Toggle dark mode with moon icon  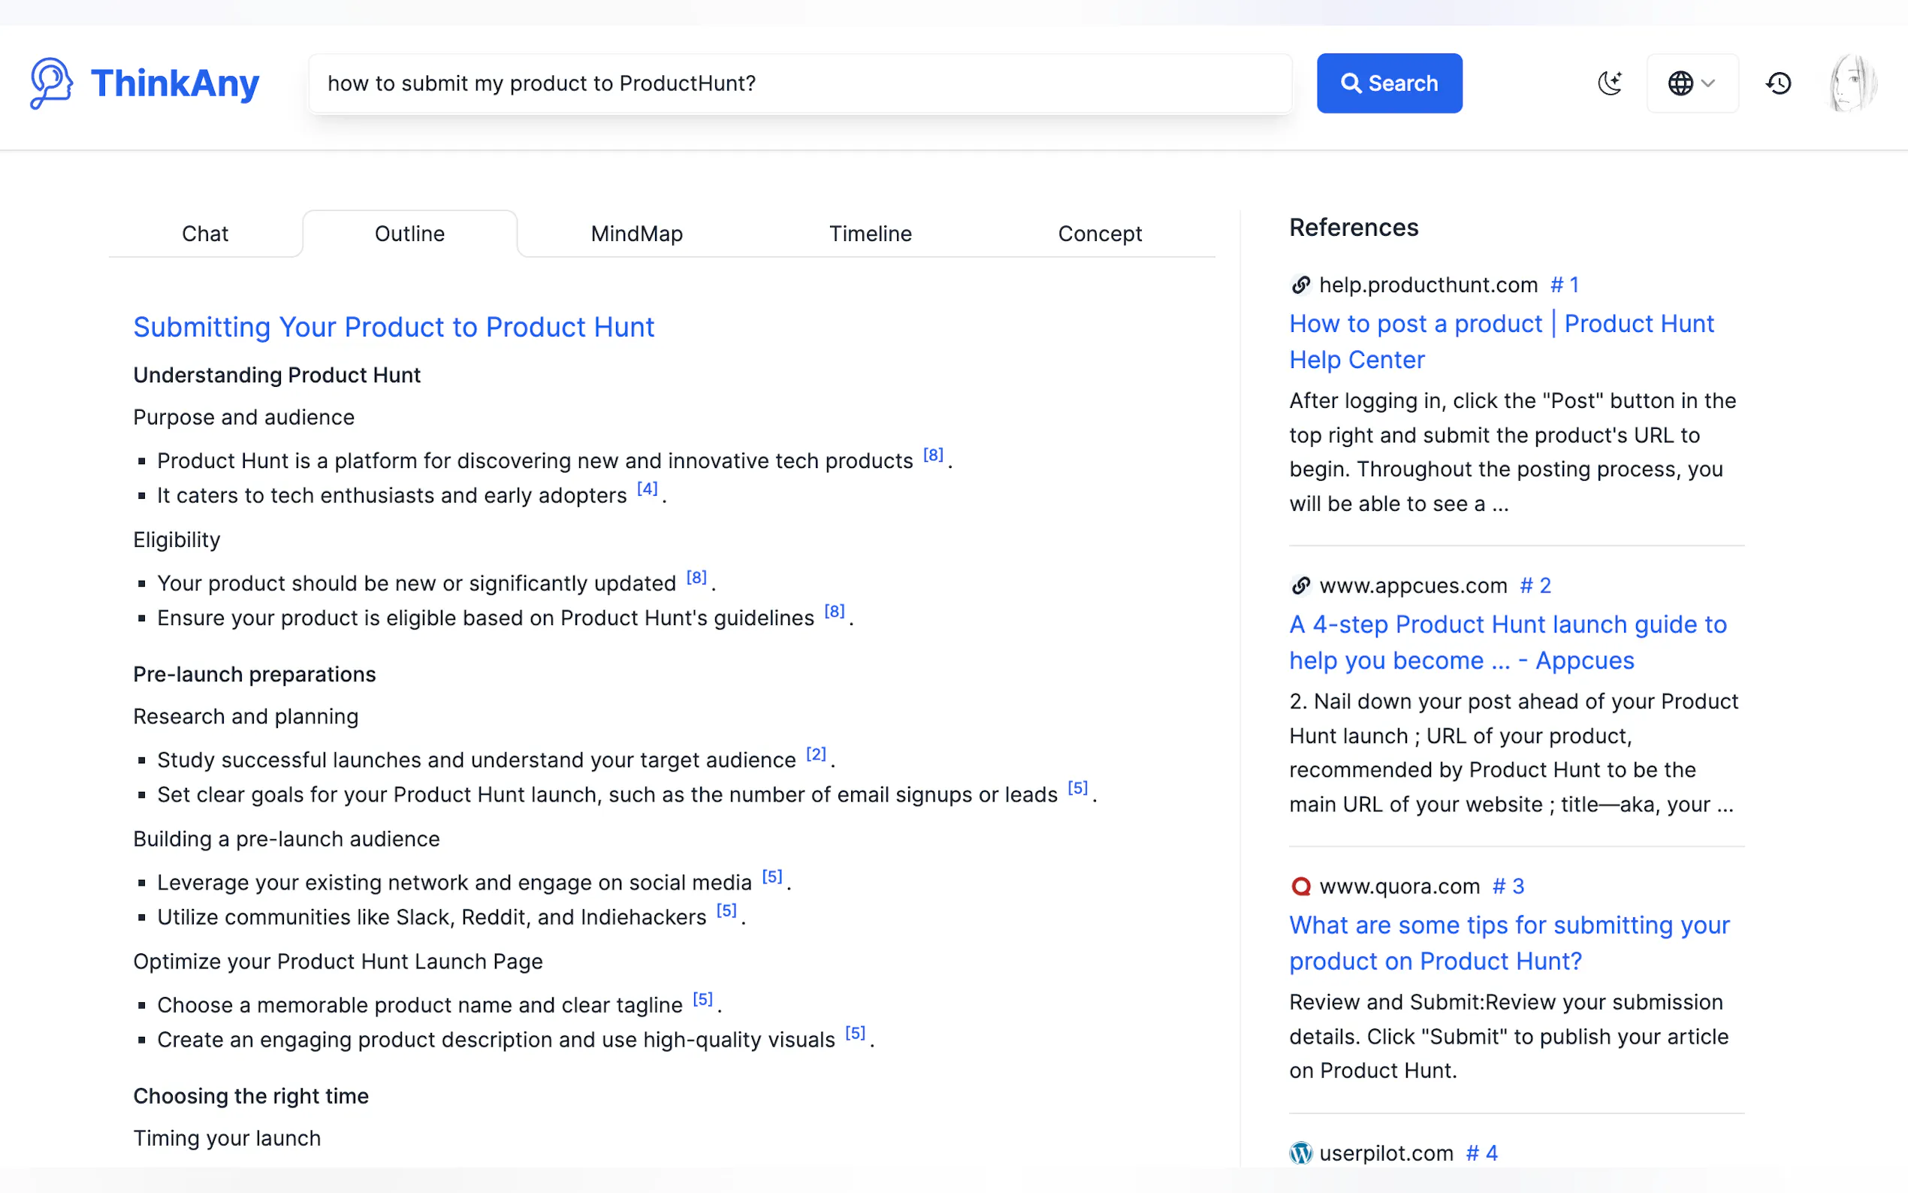tap(1609, 83)
